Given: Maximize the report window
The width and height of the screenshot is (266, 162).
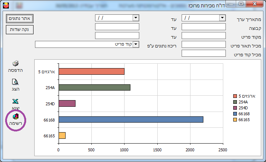Looking at the screenshot, I should click(x=241, y=4).
